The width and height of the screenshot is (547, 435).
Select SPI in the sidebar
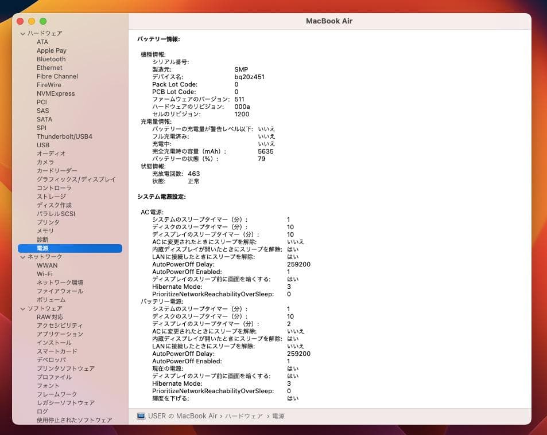(x=41, y=128)
